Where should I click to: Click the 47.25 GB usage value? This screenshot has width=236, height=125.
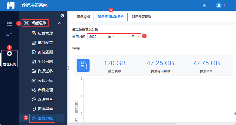click(160, 63)
